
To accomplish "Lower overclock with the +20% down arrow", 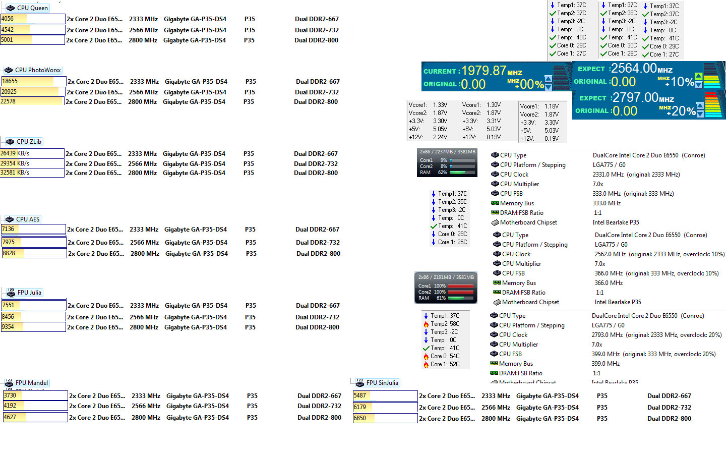I will [700, 113].
